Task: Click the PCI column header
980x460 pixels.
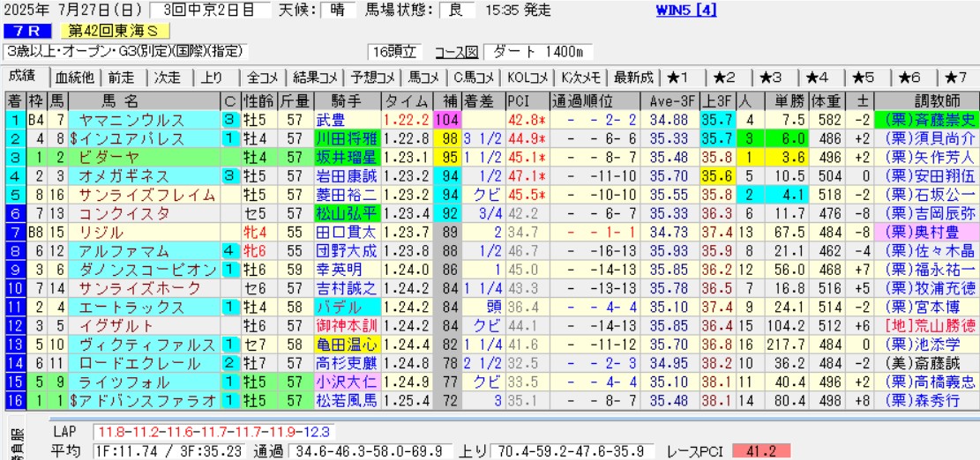Action: point(519,100)
